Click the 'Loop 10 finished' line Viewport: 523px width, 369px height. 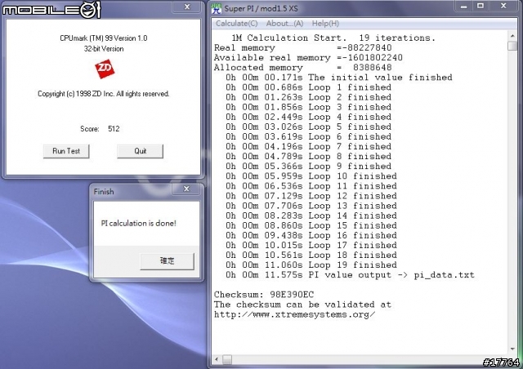[311, 176]
